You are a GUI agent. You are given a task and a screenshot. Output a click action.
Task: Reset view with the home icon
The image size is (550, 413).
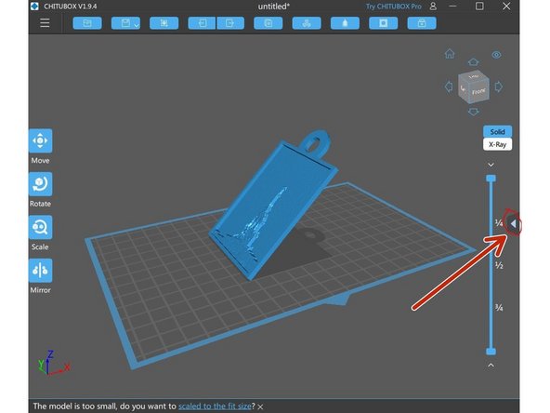pos(450,54)
